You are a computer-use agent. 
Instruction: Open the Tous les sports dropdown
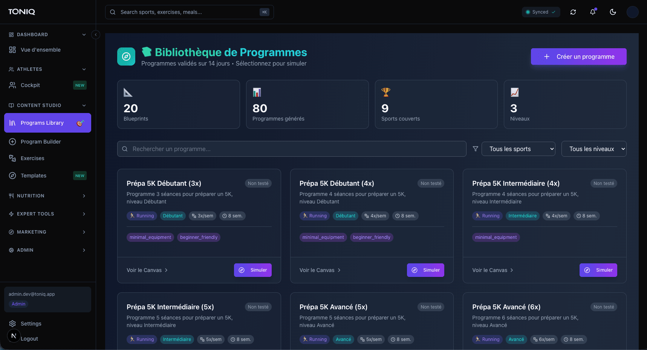click(x=519, y=149)
